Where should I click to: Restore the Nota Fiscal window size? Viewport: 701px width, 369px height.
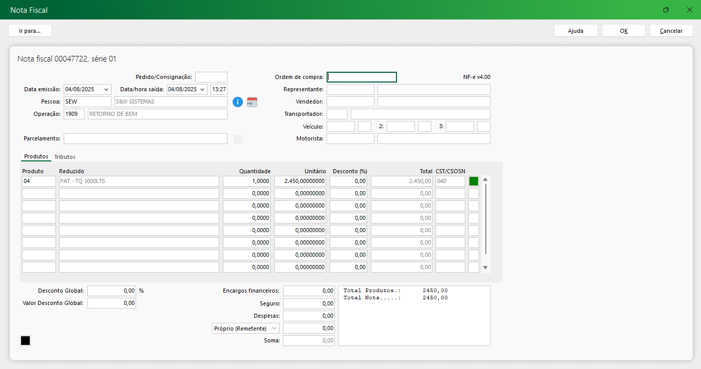pos(666,10)
